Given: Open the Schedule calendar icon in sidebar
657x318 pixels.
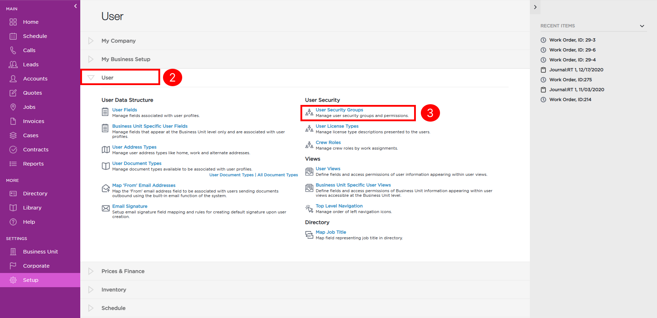Looking at the screenshot, I should (13, 36).
